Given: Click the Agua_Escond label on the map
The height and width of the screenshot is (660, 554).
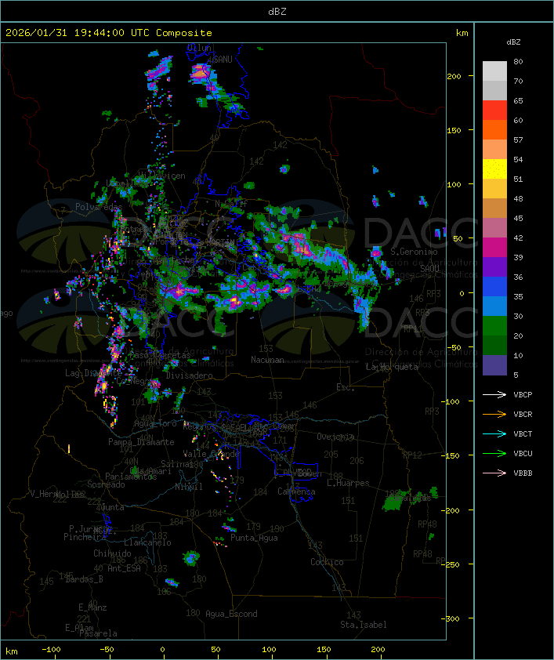Looking at the screenshot, I should click(x=231, y=614).
